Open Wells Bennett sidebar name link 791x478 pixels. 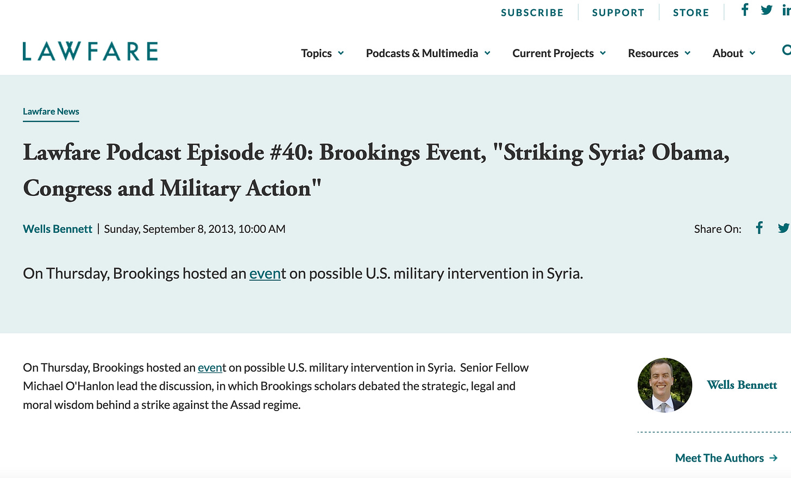coord(742,385)
